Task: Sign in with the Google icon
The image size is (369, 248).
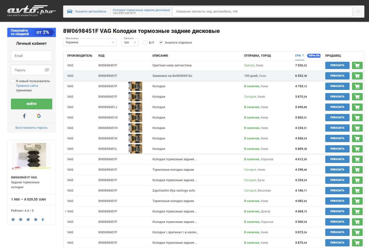Action: pyautogui.click(x=39, y=116)
